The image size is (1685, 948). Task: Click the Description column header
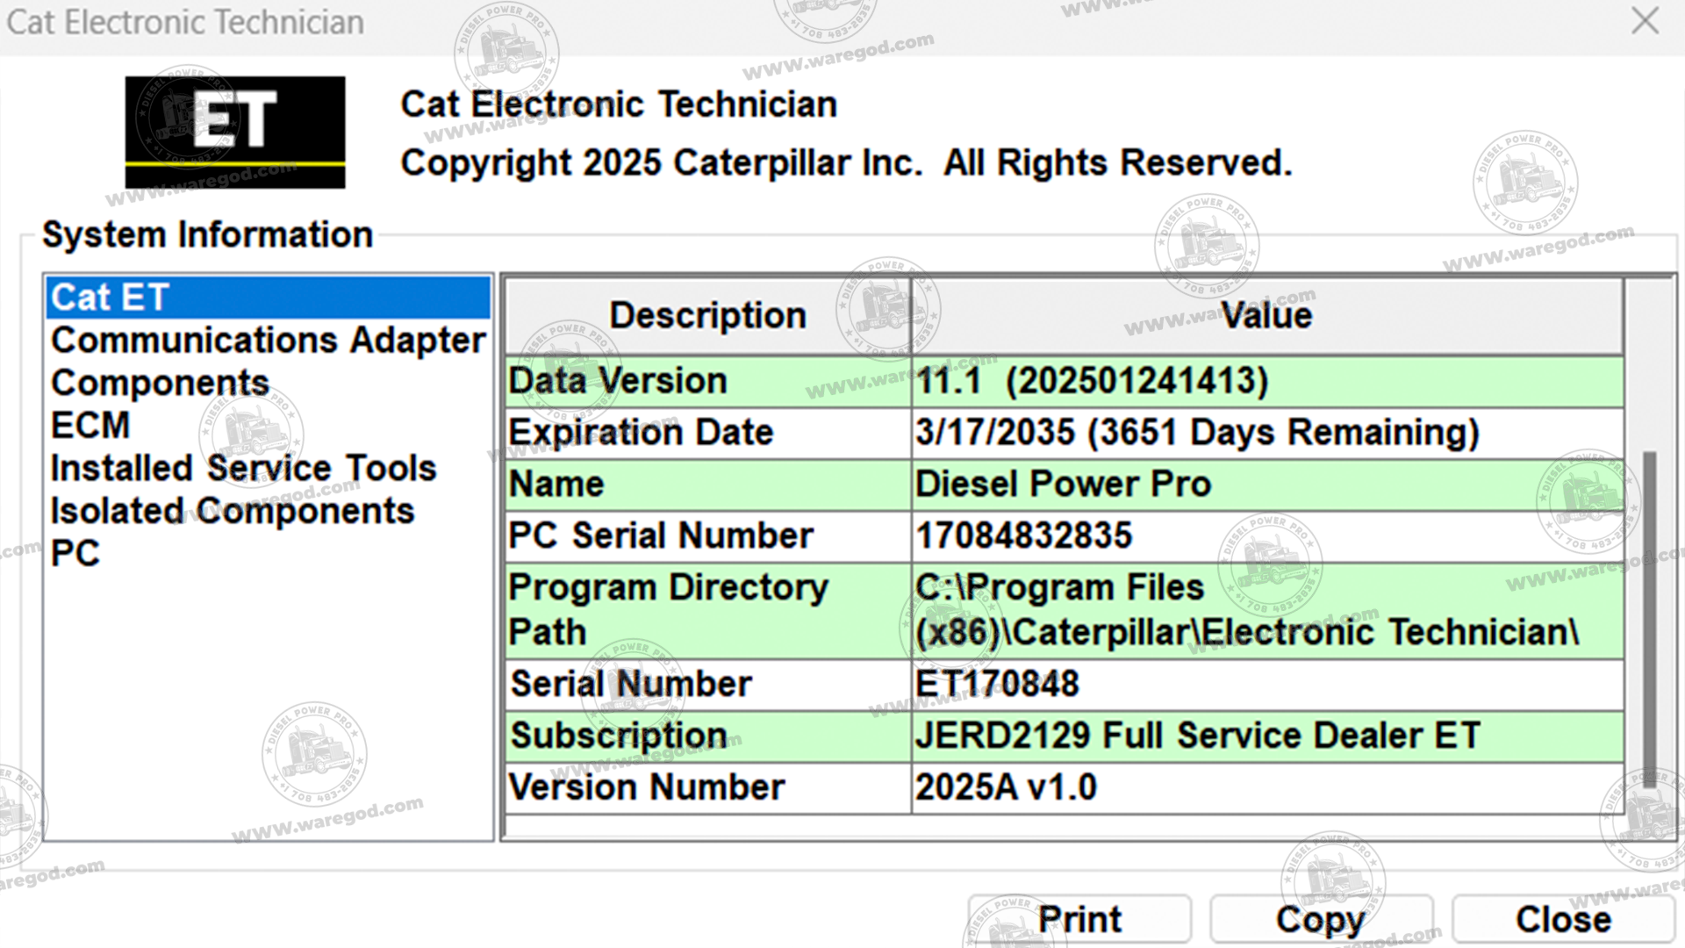point(707,316)
